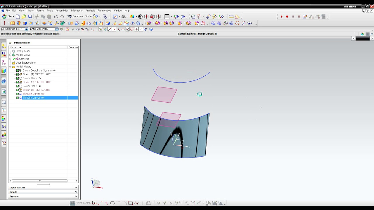
Task: Open the Insert menu
Action: 31,10
